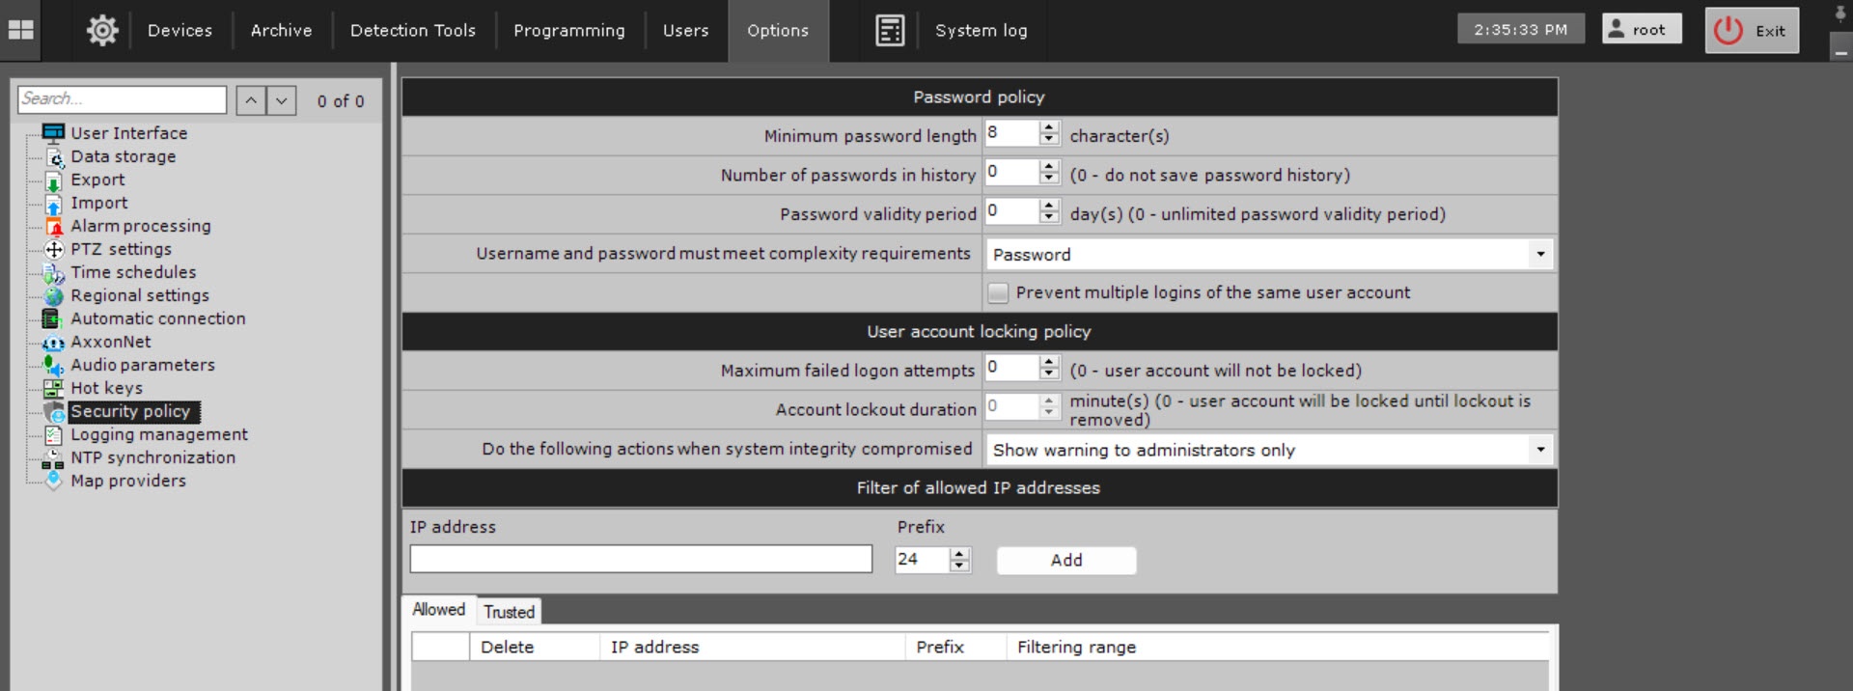
Task: Decrease number of passwords in history
Action: pos(1049,179)
